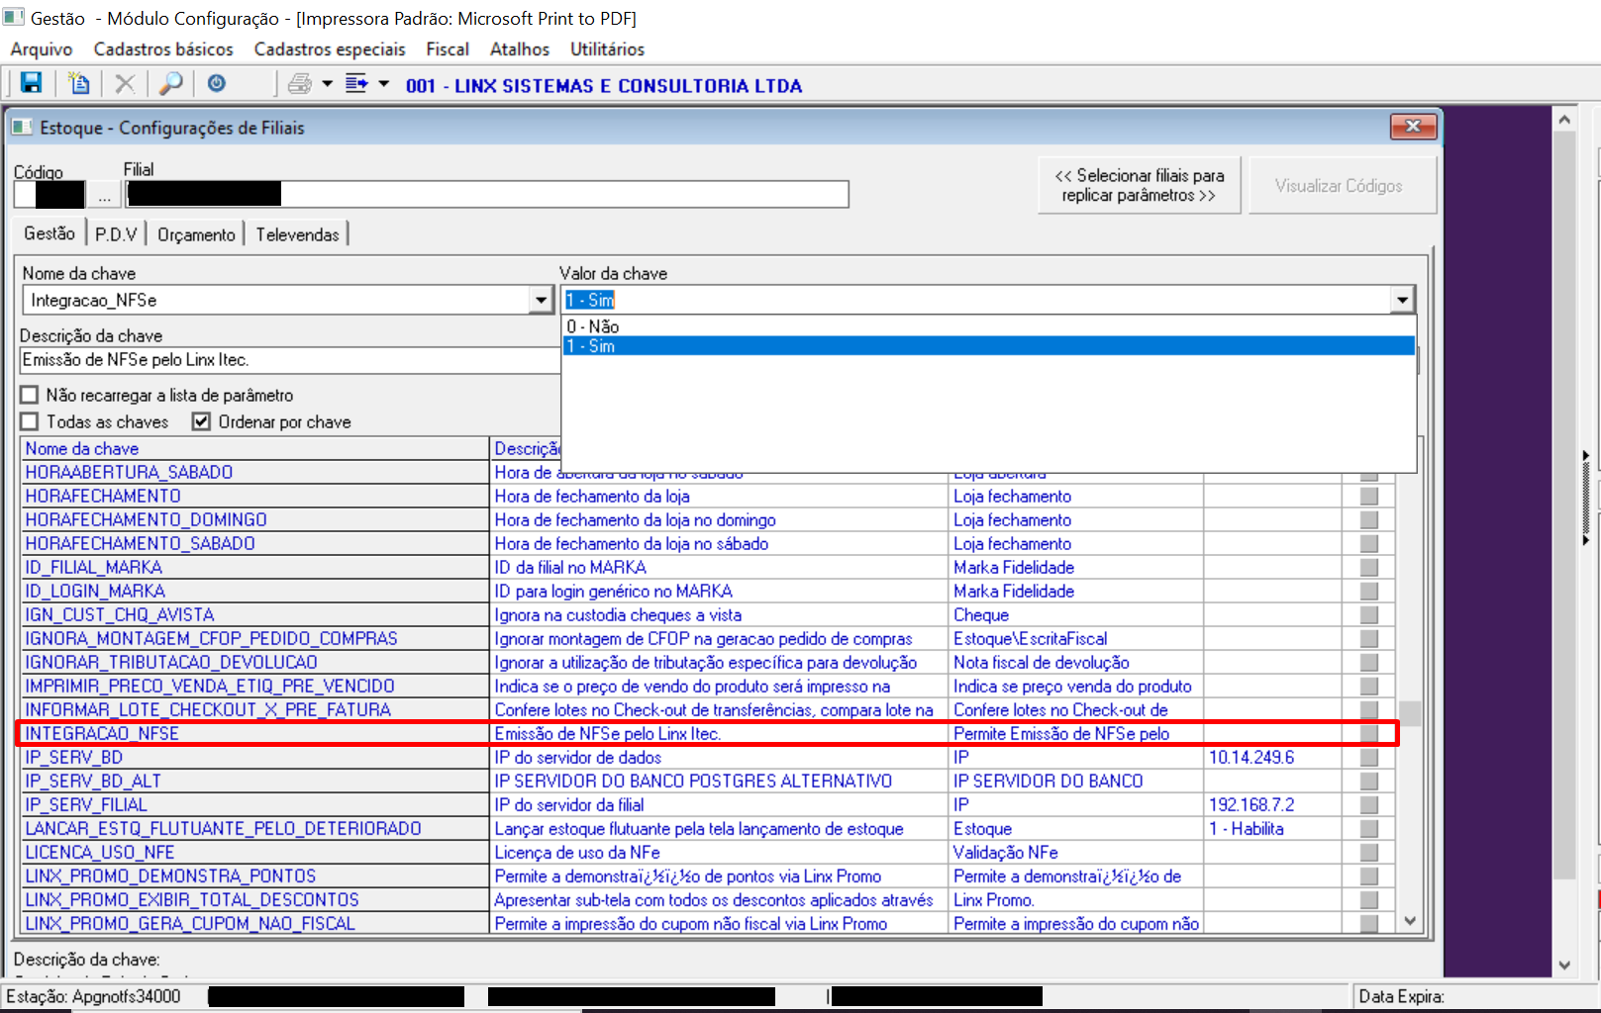Screen dimensions: 1601x1013
Task: Click the Printer icon in toolbar
Action: pos(299,84)
